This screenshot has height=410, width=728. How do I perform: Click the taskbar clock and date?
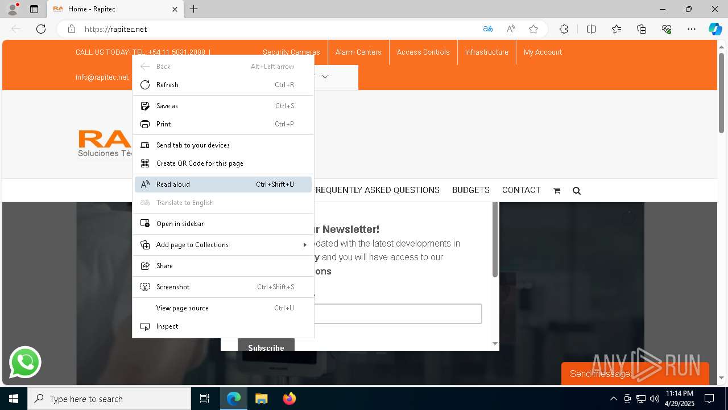click(680, 399)
